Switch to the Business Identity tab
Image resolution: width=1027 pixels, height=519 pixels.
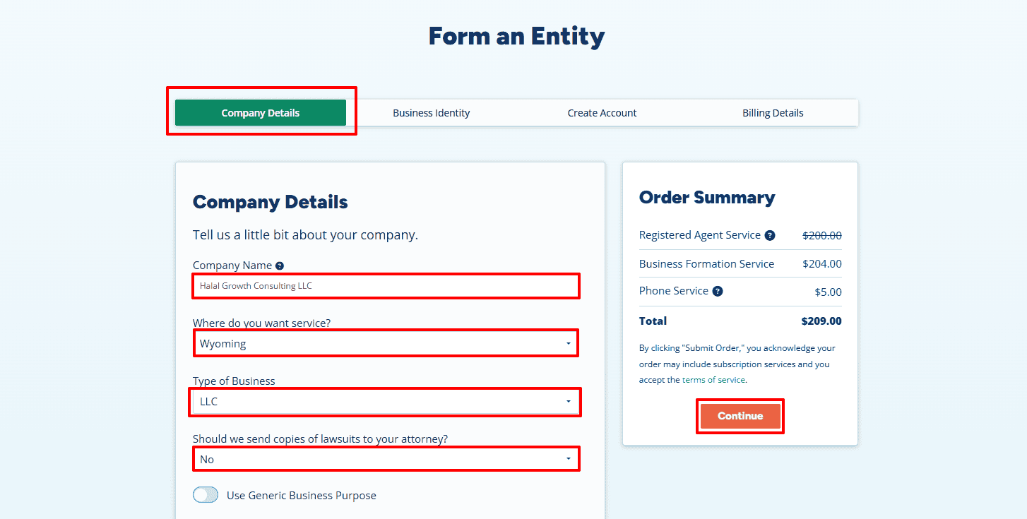(432, 113)
